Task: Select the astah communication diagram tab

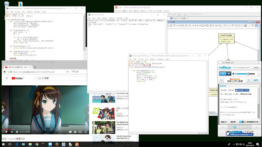Action: [179, 18]
